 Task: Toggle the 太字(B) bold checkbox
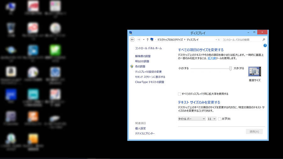(x=219, y=119)
